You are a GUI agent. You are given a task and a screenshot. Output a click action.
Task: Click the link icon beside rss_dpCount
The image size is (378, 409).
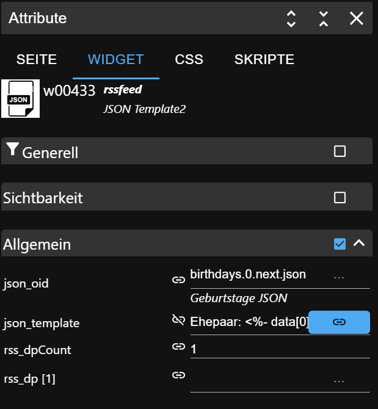178,346
